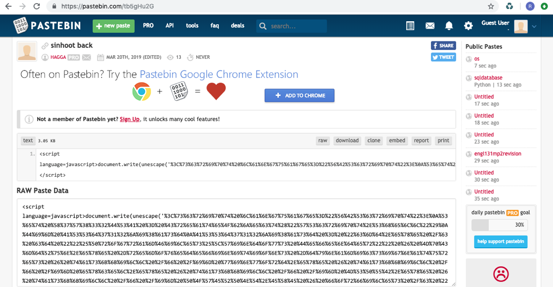Report this paste
This screenshot has height=287, width=553.
click(422, 141)
